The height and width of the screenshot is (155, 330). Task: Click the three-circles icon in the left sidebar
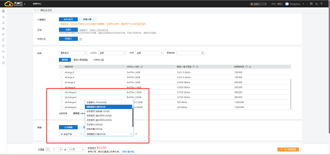click(3, 23)
